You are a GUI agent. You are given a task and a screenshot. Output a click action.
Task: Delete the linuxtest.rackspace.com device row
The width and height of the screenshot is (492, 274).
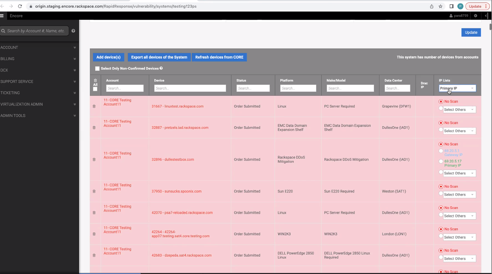pyautogui.click(x=94, y=106)
